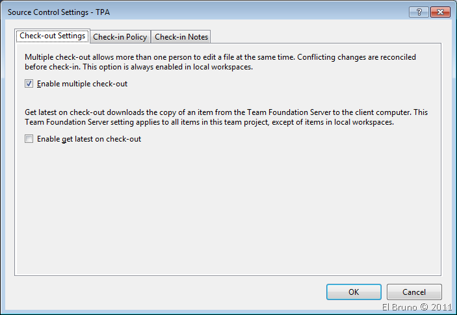Click the El Bruno © 2011 watermark

[417, 308]
